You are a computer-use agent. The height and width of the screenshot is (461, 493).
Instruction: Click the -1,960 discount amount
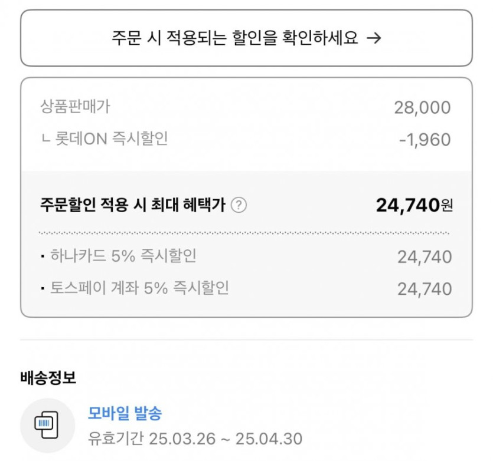425,140
